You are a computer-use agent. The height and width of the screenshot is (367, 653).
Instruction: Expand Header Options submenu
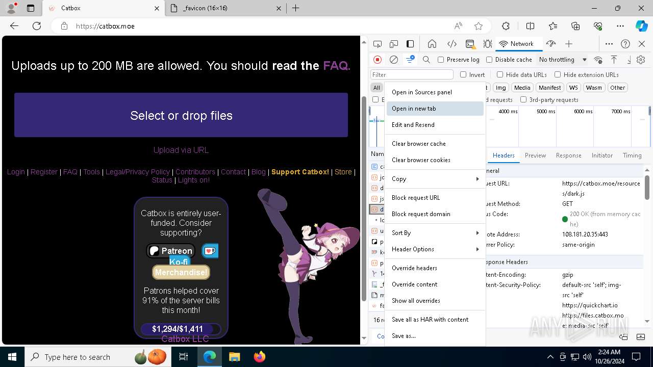pos(435,249)
